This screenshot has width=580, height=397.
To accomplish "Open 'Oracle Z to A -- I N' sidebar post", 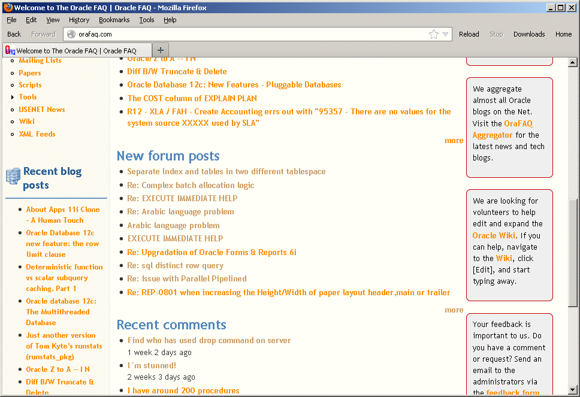I will point(58,369).
